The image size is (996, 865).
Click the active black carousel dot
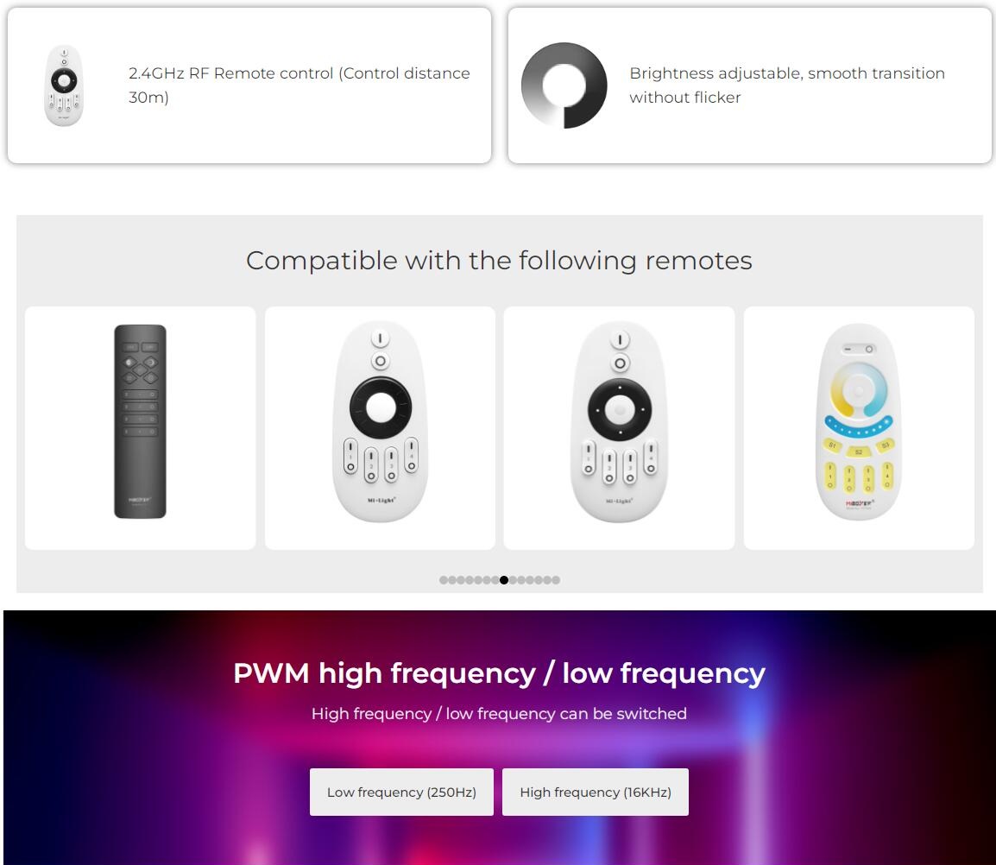click(x=504, y=579)
